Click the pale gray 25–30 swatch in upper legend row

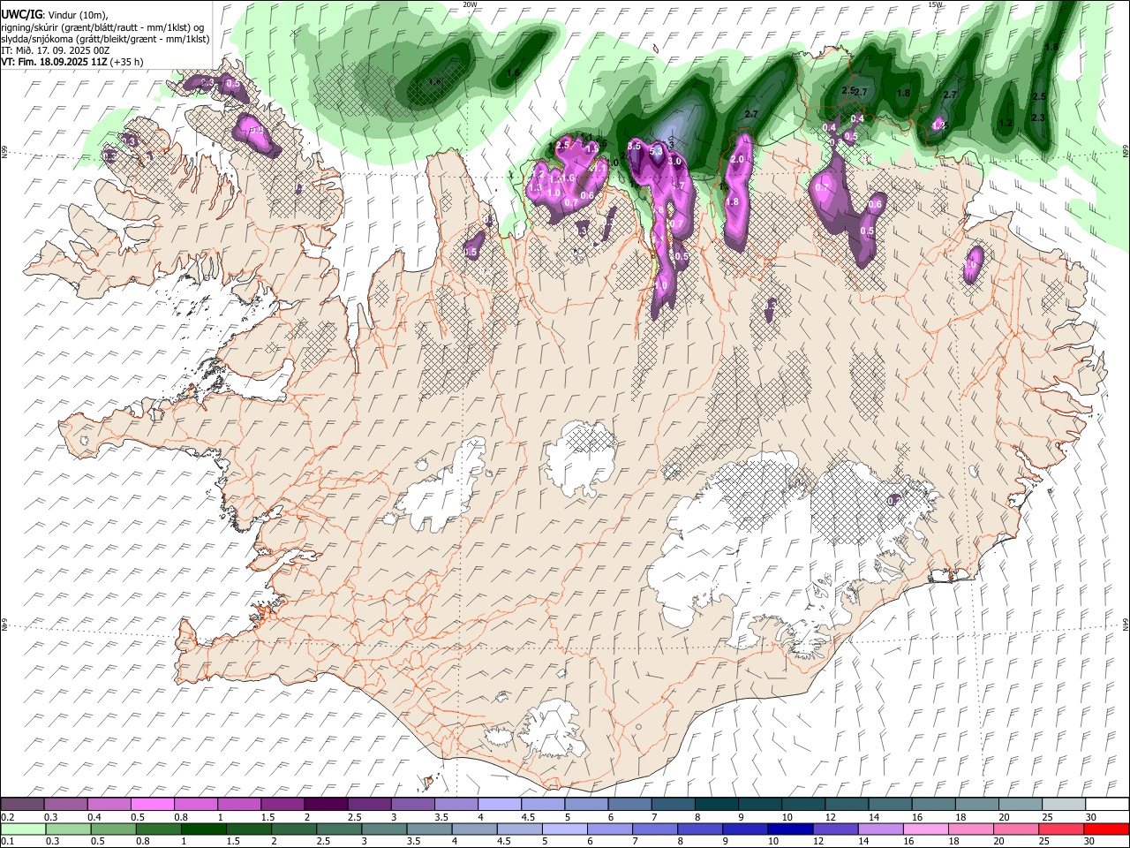pyautogui.click(x=1063, y=804)
